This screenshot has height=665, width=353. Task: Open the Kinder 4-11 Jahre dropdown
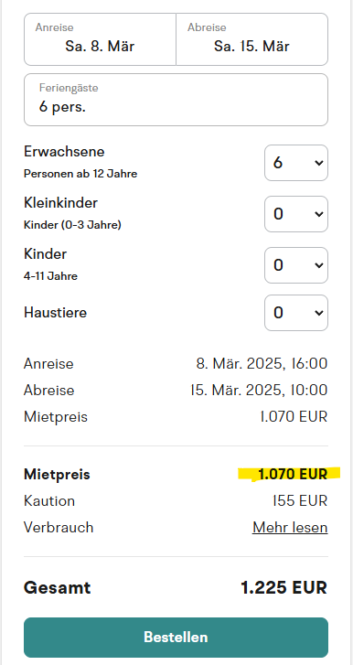pos(296,265)
